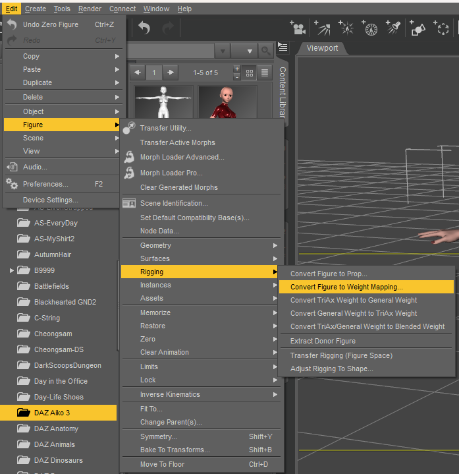Choose Adjust Rigging To Shape
The width and height of the screenshot is (459, 474).
click(331, 369)
